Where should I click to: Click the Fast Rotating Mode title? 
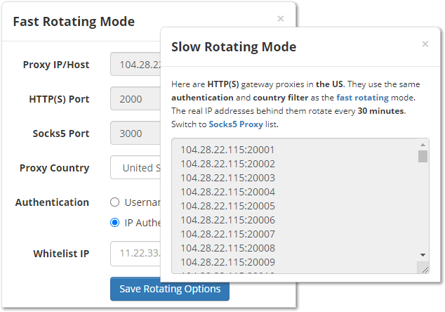pyautogui.click(x=74, y=22)
